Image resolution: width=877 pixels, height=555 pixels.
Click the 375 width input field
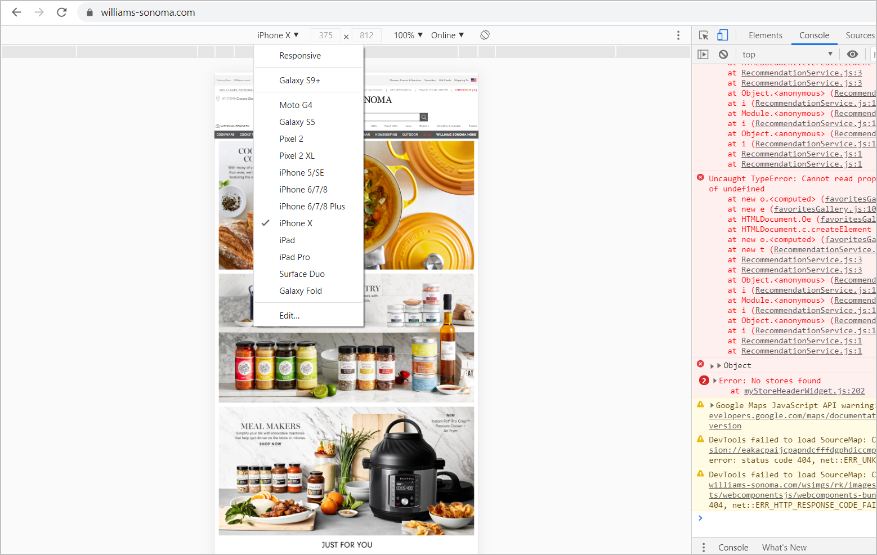(x=325, y=35)
